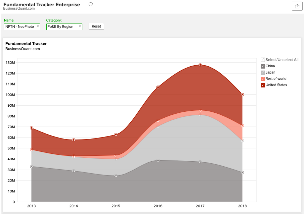This screenshot has height=214, width=304.
Task: Select United States data point for 2014
Action: (x=74, y=140)
